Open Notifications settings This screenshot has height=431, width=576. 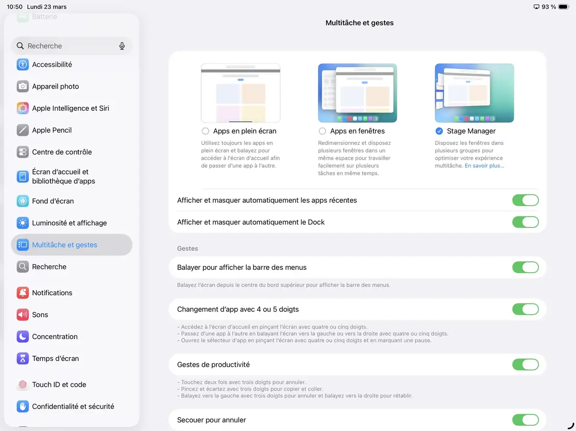[52, 292]
